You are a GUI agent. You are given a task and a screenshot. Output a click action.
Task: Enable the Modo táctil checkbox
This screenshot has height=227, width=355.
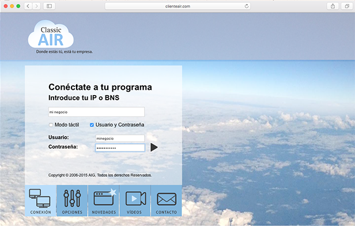[51, 125]
